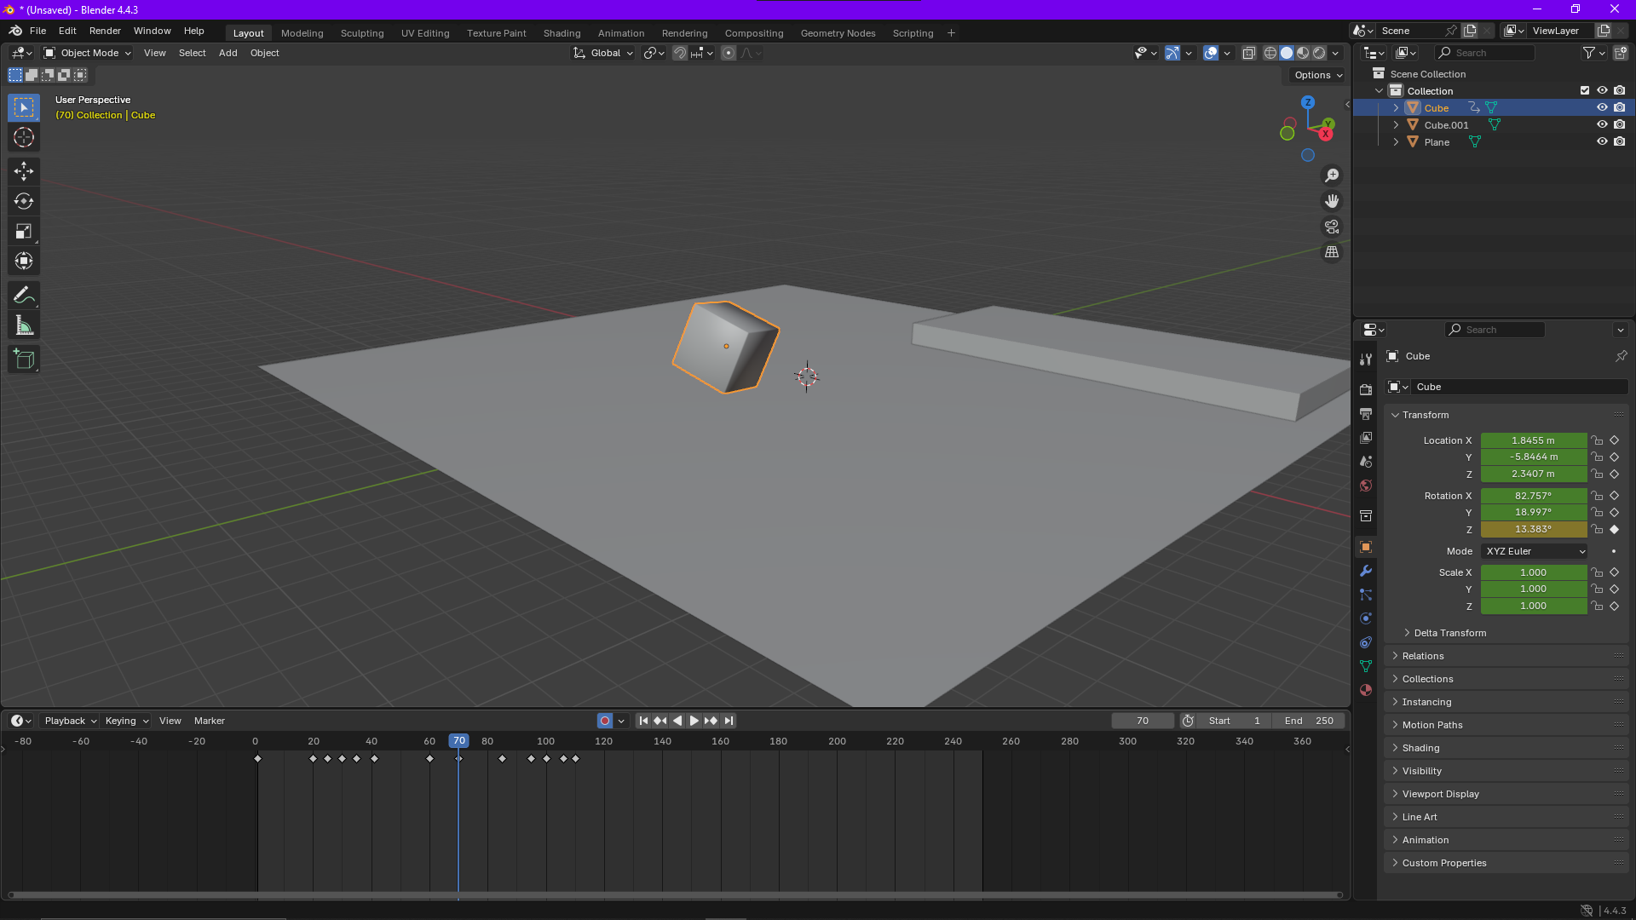Open the Playback dropdown
The height and width of the screenshot is (920, 1636).
pos(71,721)
